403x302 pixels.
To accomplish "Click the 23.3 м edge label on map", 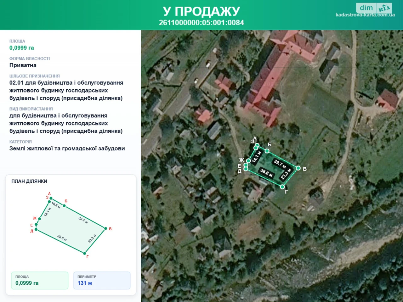I will [286, 174].
